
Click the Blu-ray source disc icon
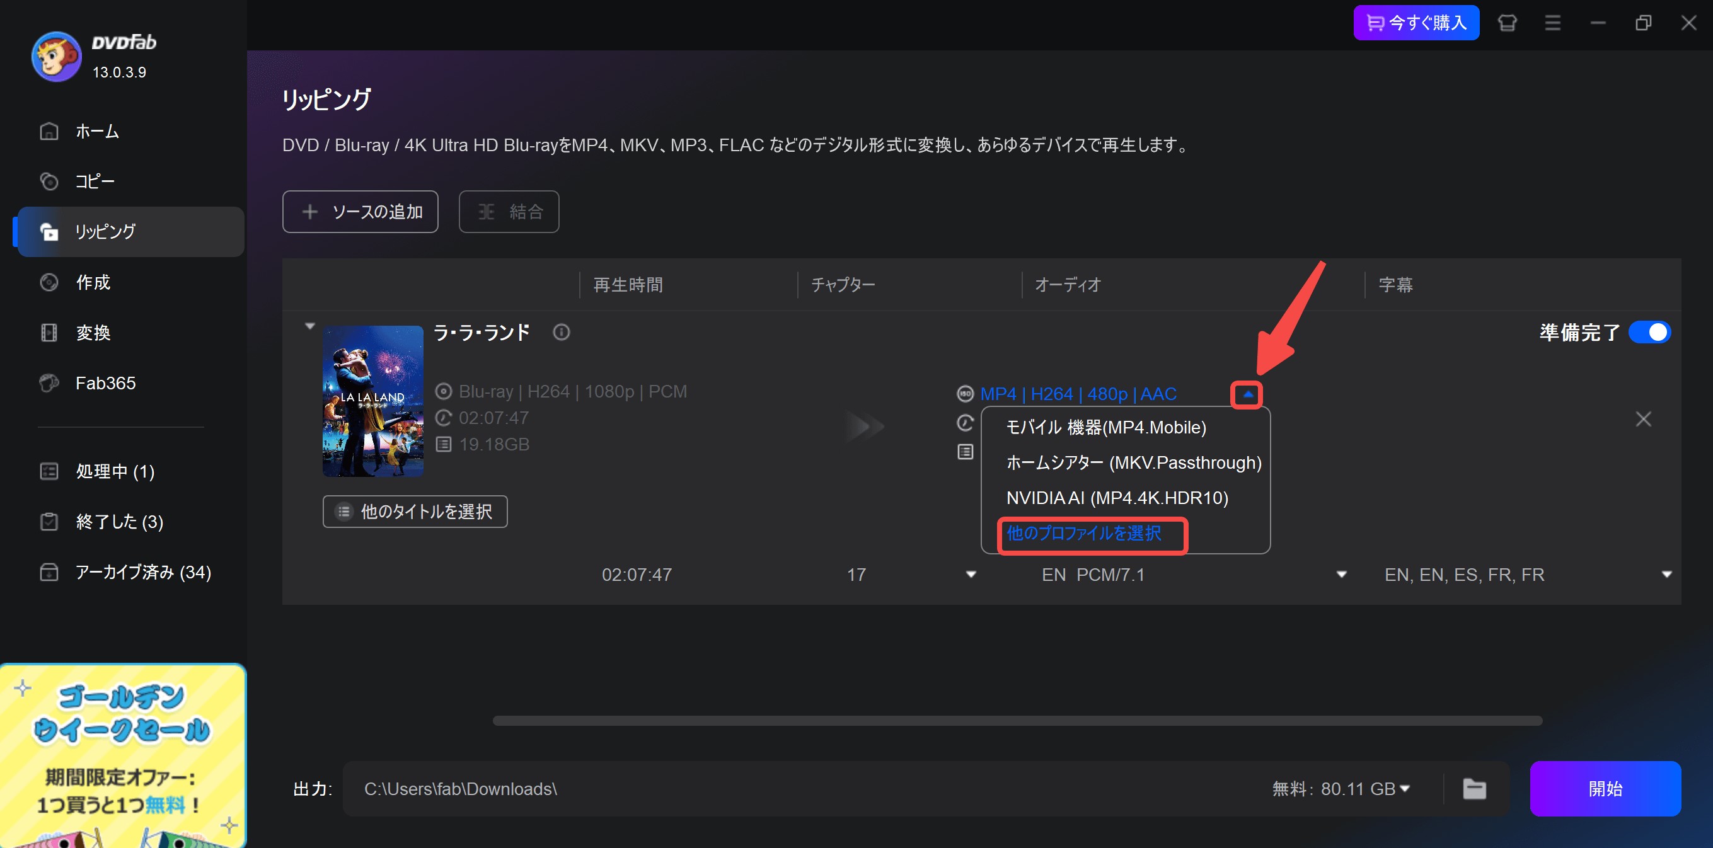tap(444, 392)
